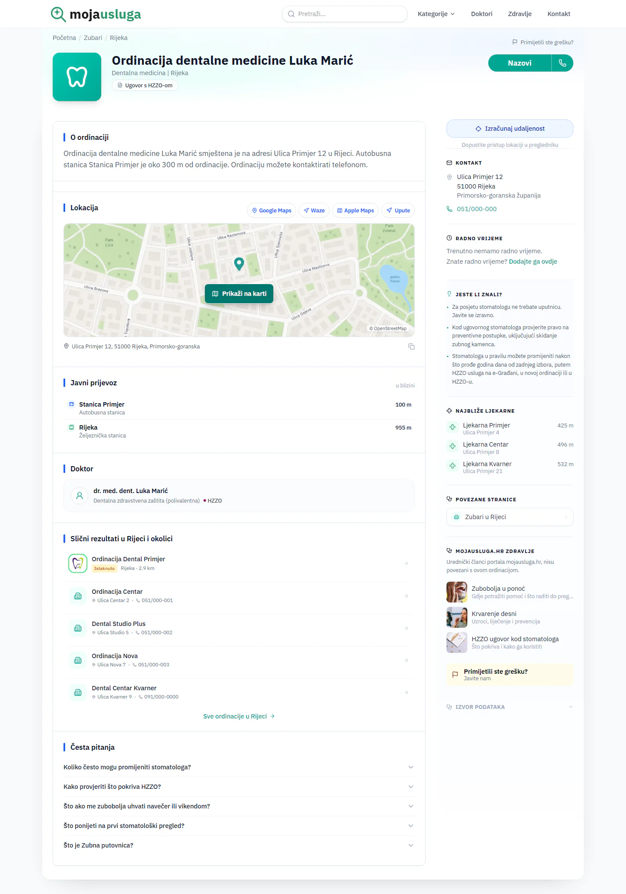The width and height of the screenshot is (626, 894).
Task: Open the Zdravlje menu item
Action: (520, 14)
